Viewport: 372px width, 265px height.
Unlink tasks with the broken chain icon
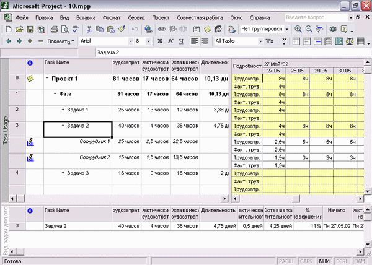click(x=172, y=29)
